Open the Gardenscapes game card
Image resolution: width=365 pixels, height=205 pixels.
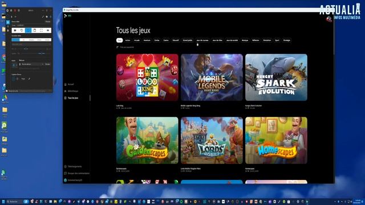(x=147, y=141)
